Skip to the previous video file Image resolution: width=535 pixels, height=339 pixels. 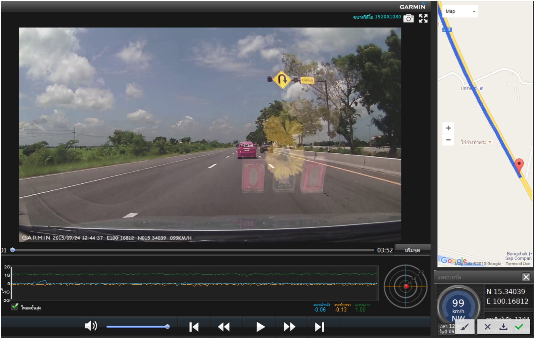194,327
